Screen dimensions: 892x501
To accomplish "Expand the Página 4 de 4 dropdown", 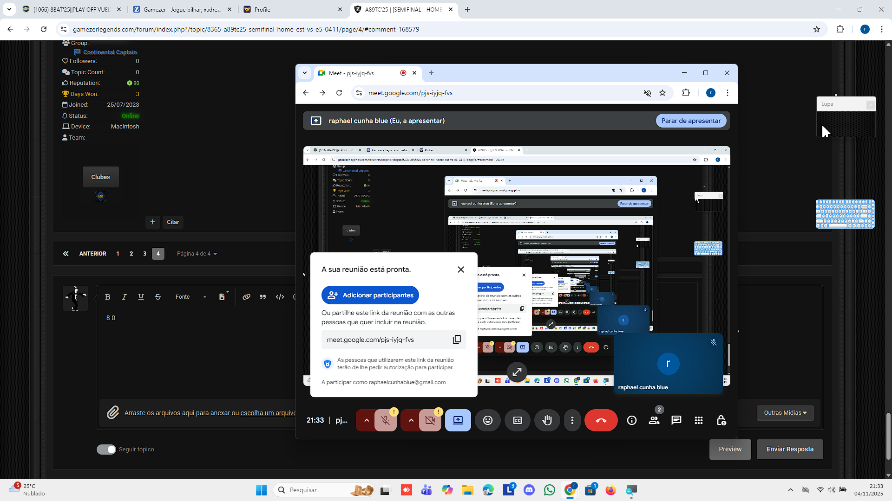I will pyautogui.click(x=197, y=254).
